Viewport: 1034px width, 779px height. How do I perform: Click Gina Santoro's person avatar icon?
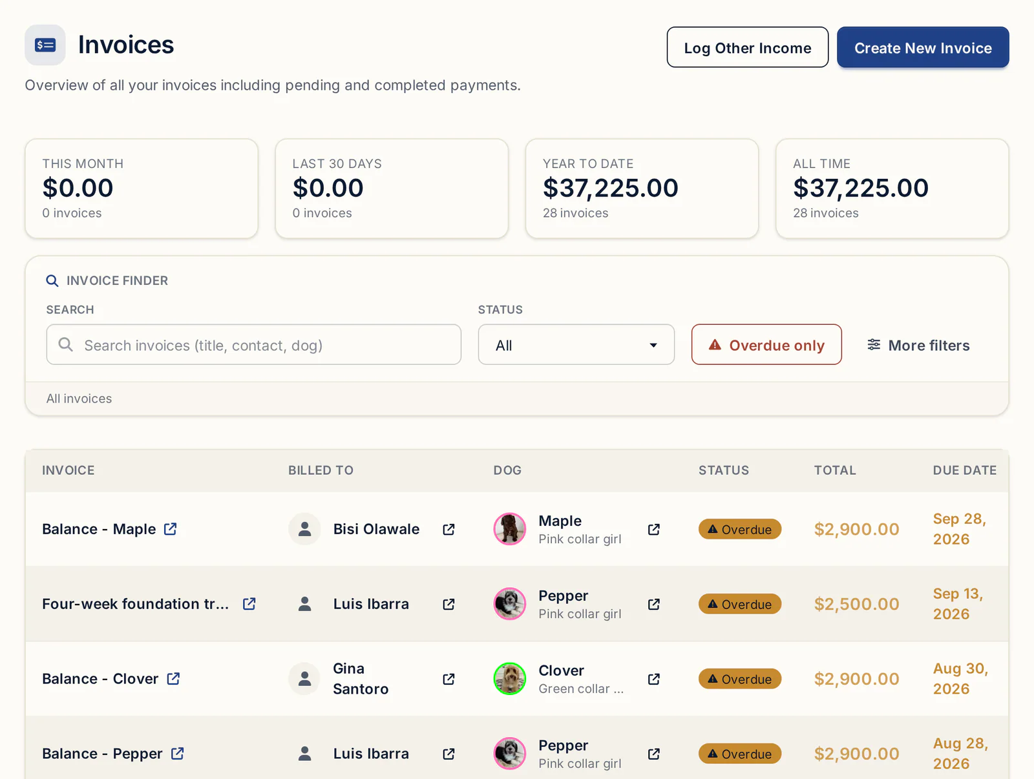coord(305,679)
